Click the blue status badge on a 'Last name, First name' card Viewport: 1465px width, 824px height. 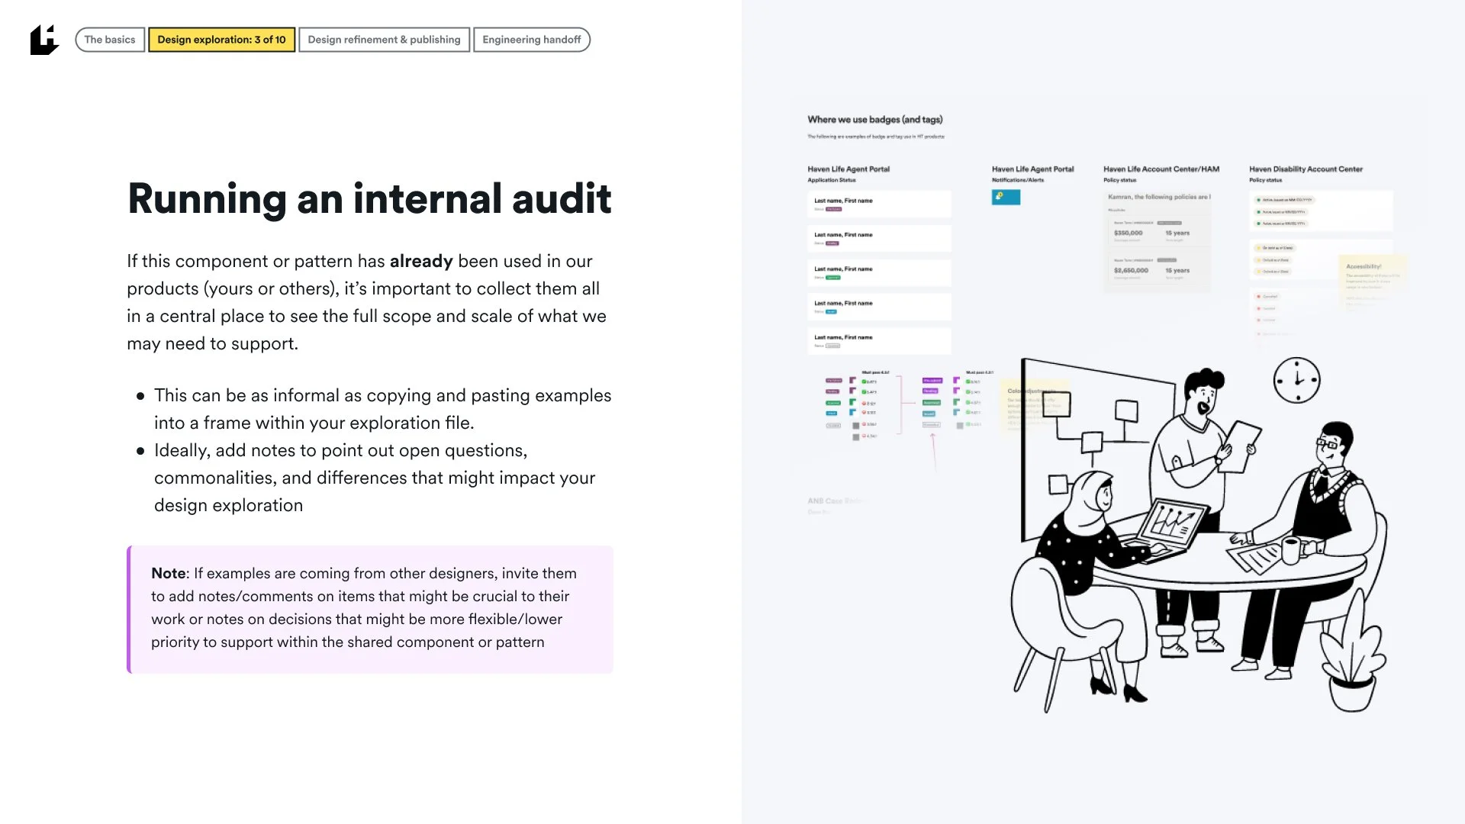tap(832, 313)
